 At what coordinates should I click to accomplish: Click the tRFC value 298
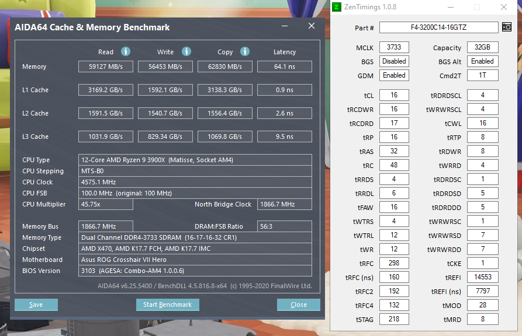[x=394, y=263]
